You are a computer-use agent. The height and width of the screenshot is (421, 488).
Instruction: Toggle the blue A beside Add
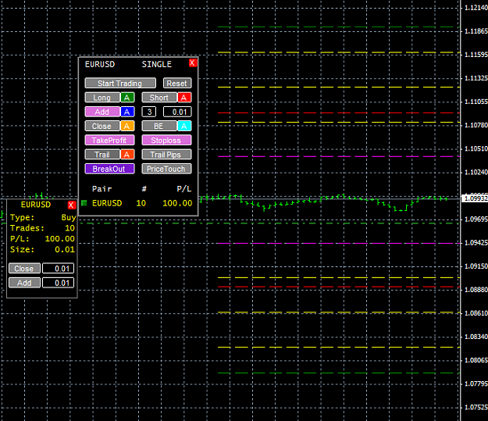click(127, 112)
